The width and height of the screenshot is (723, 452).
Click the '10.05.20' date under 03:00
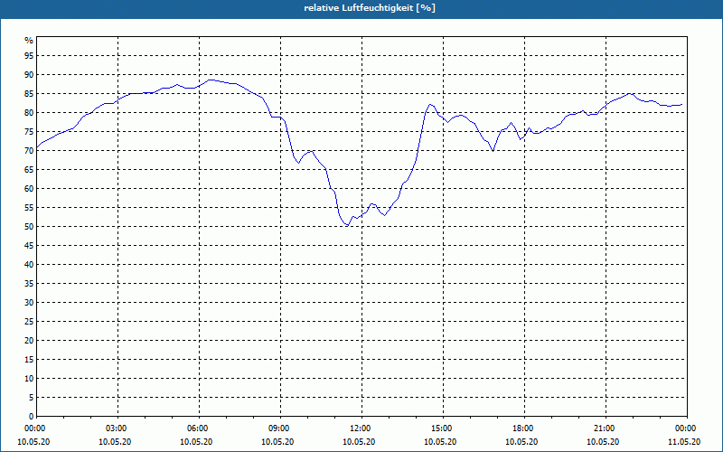tap(115, 442)
